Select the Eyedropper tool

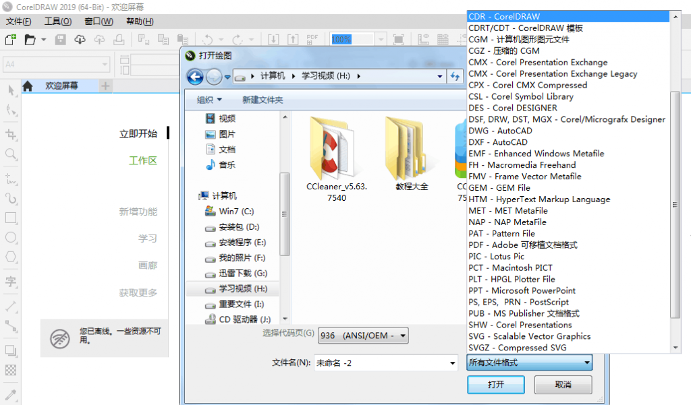coord(11,394)
